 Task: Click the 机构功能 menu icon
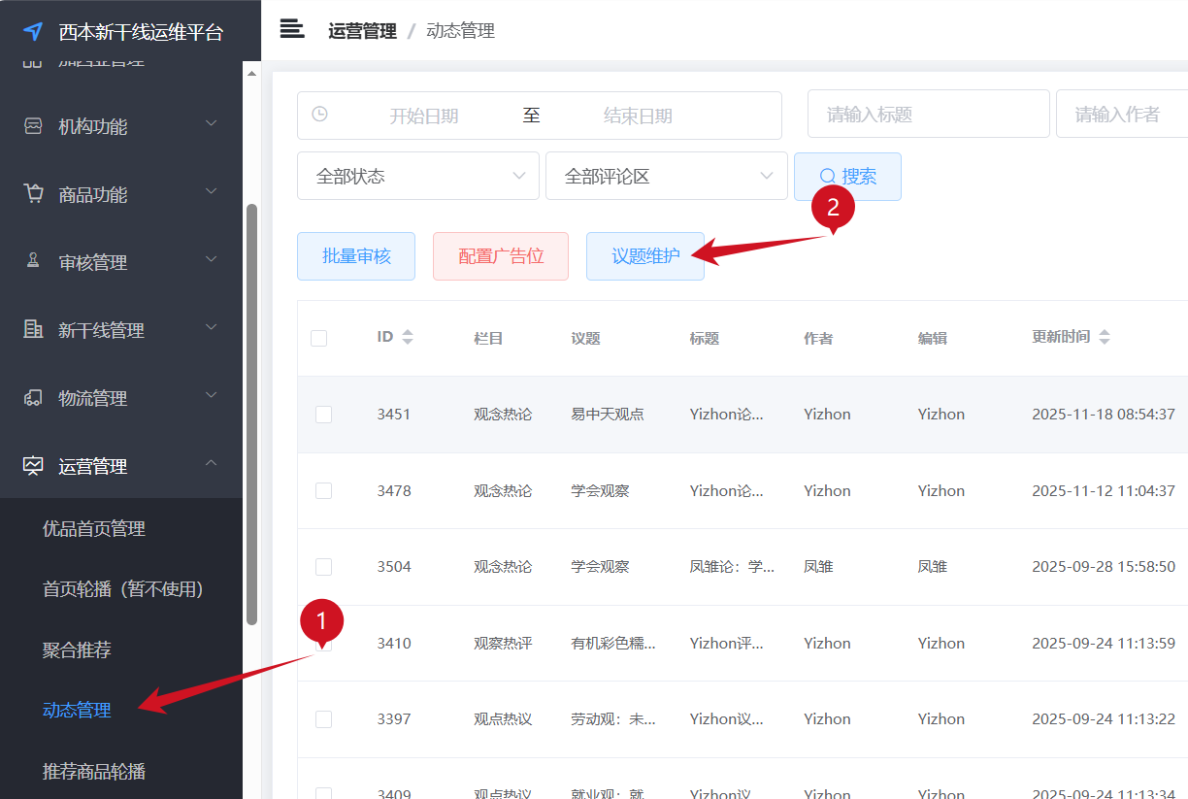pyautogui.click(x=33, y=126)
